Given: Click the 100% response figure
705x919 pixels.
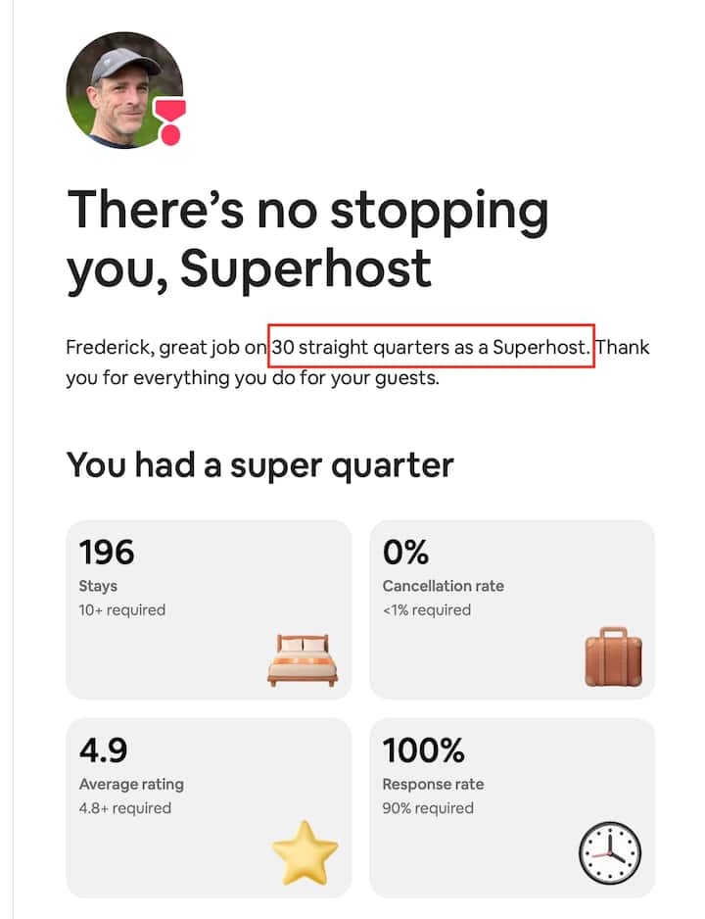Looking at the screenshot, I should pyautogui.click(x=423, y=750).
